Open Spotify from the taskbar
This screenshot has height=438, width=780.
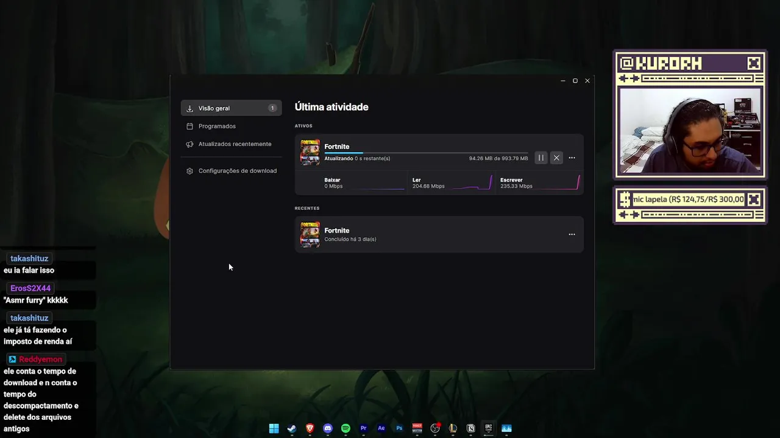(346, 428)
